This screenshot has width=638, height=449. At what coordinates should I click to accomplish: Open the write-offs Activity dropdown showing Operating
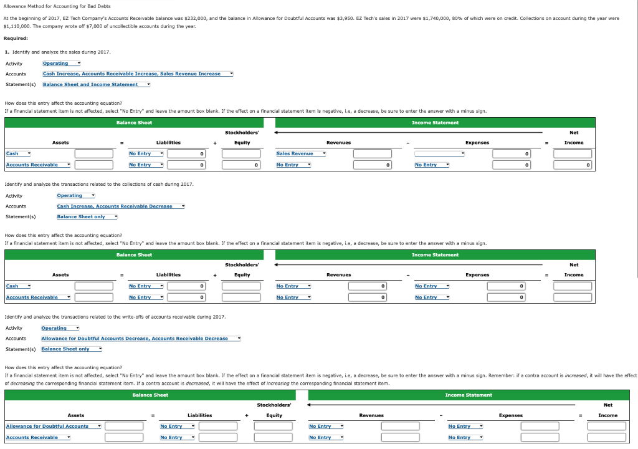pos(60,328)
